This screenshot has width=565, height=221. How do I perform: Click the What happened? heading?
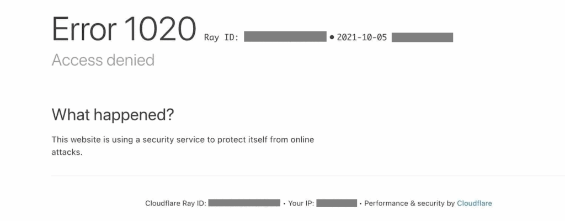click(113, 115)
